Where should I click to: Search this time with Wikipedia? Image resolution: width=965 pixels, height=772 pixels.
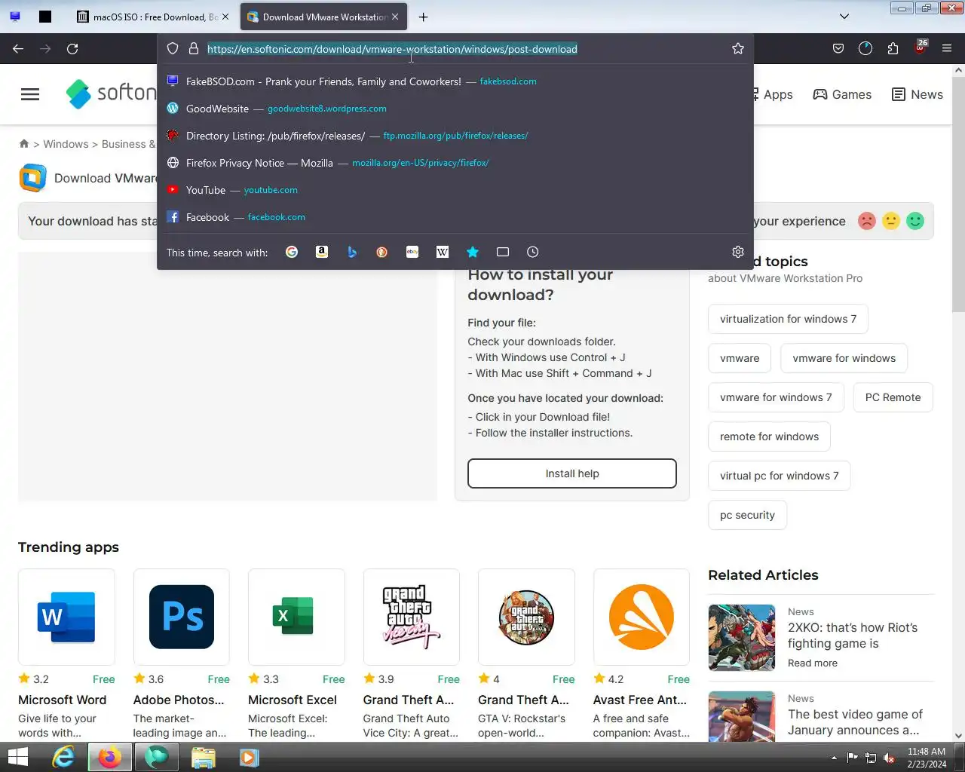443,252
